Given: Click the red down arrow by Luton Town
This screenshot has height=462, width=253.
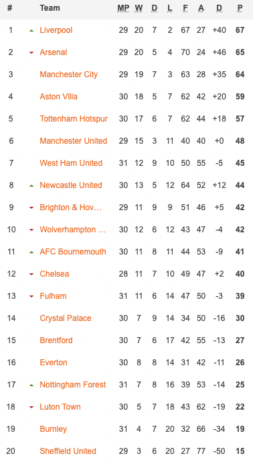Looking at the screenshot, I should click(31, 407).
